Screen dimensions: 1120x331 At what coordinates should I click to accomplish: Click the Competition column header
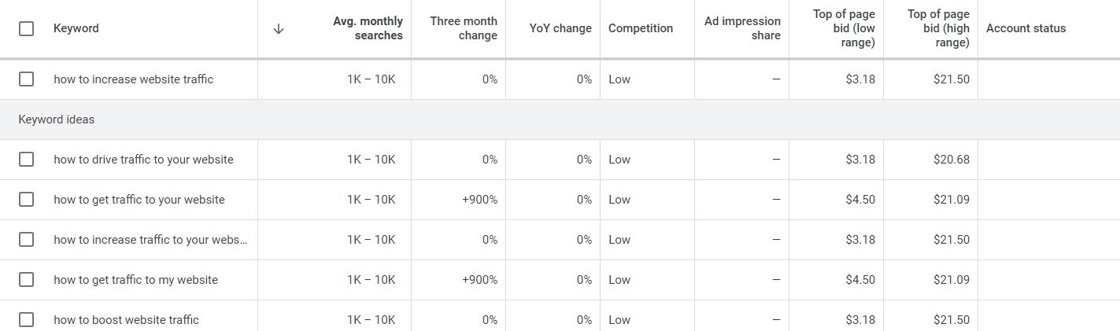click(x=641, y=28)
